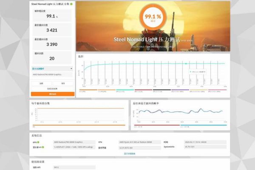Click the GPU value AMD Radeon(TM) 880M Graphics in system info
The image size is (255, 170).
click(x=74, y=142)
